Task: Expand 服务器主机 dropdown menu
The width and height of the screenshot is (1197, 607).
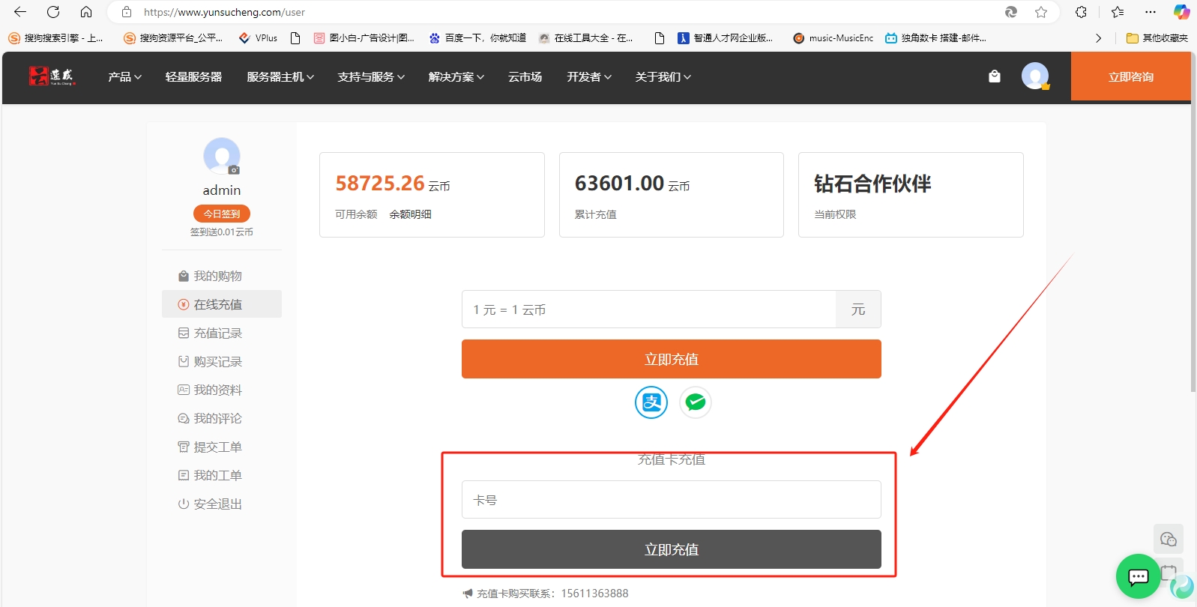Action: (x=280, y=77)
